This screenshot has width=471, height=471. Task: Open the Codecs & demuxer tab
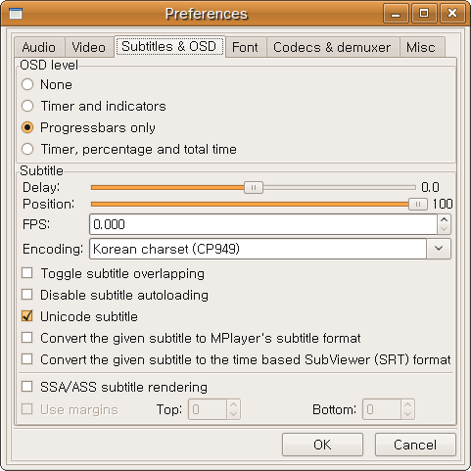pos(332,47)
